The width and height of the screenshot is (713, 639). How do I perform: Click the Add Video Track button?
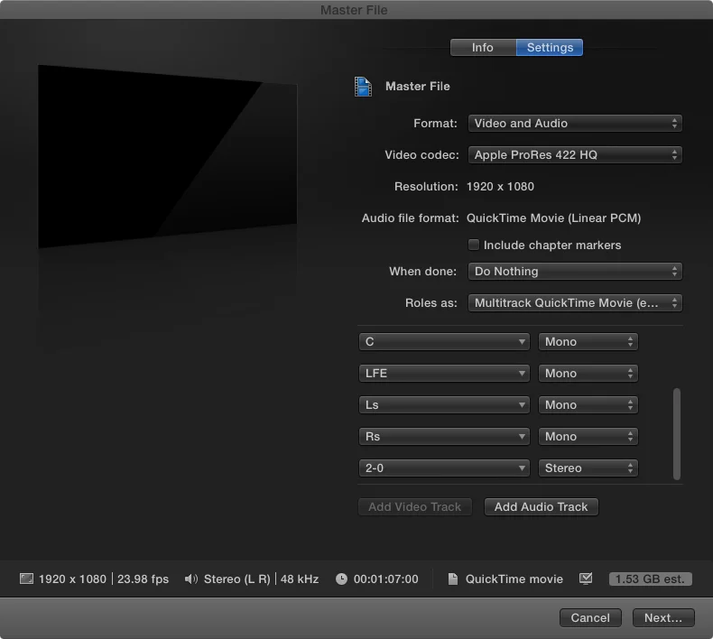[x=414, y=506]
